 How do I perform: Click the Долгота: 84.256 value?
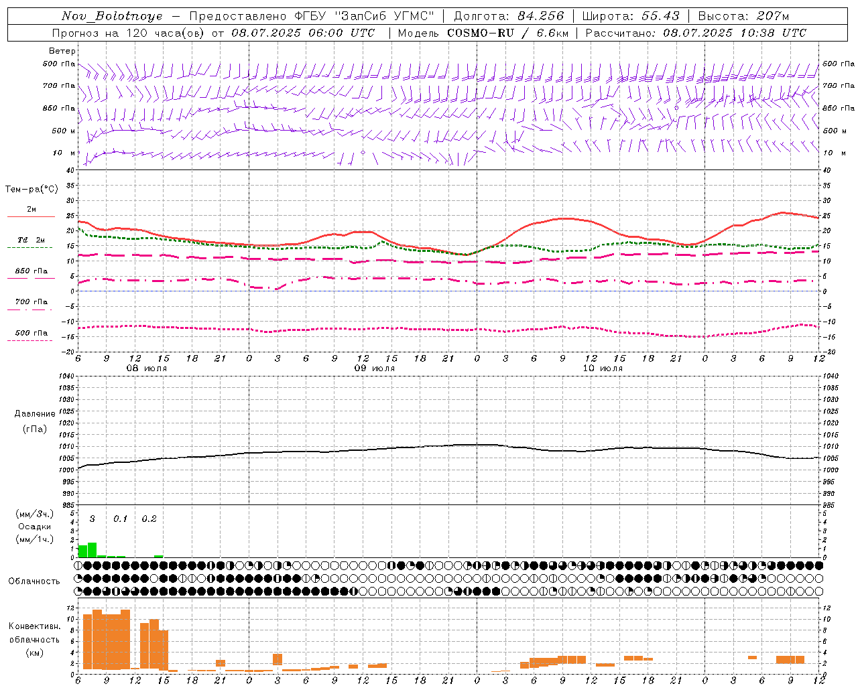(x=509, y=16)
